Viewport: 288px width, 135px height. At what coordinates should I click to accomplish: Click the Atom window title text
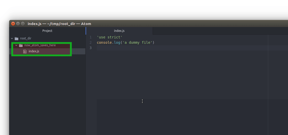coord(59,24)
